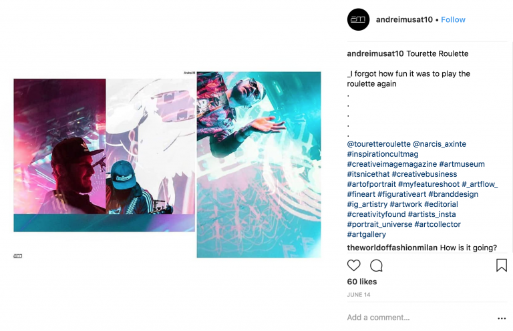513x331 pixels.
Task: Show who liked via 60 likes
Action: (x=362, y=282)
